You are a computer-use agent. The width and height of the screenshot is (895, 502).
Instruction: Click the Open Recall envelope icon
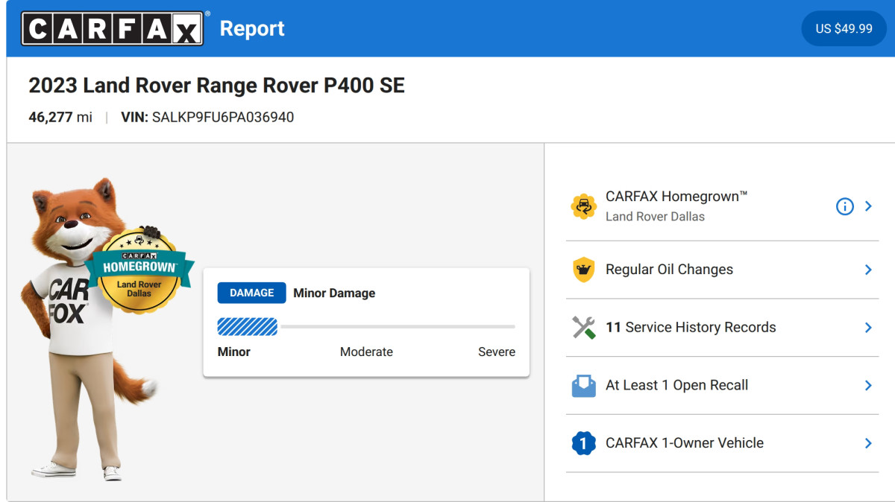coord(583,385)
